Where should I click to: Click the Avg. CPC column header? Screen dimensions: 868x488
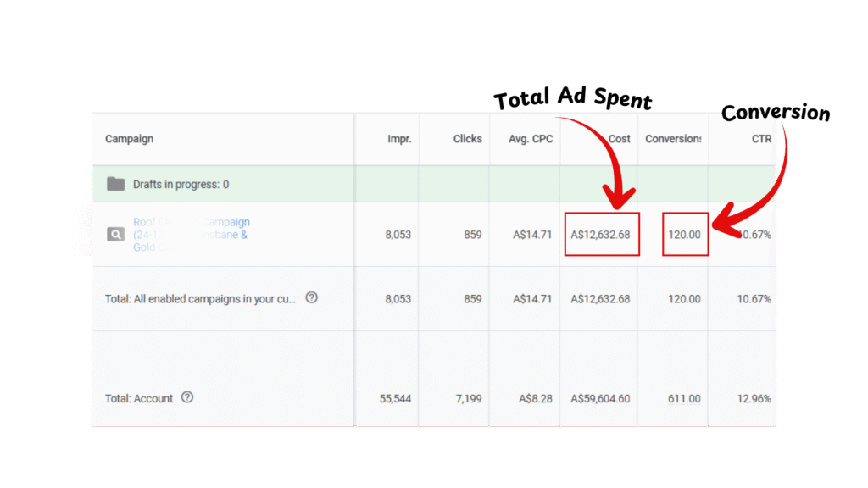tap(531, 139)
